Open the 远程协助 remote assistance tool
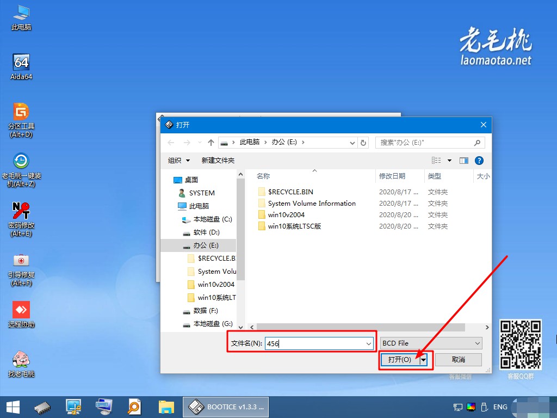Viewport: 557px width, 418px height. (x=21, y=309)
